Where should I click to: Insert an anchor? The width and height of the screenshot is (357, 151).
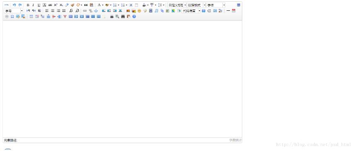coord(96,11)
